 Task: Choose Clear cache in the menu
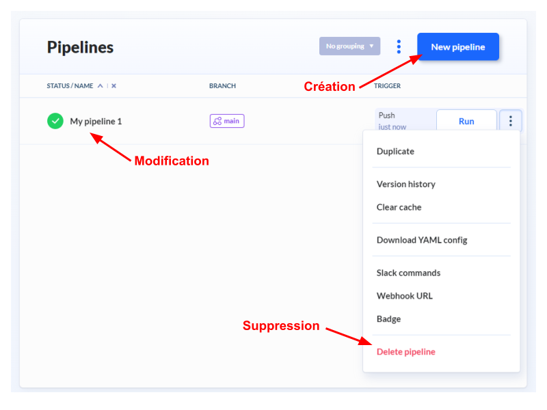399,207
